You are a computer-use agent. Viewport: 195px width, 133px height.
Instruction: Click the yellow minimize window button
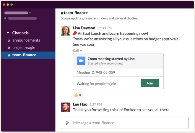pos(8,5)
